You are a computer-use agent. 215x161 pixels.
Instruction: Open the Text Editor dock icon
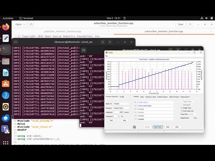point(6,38)
